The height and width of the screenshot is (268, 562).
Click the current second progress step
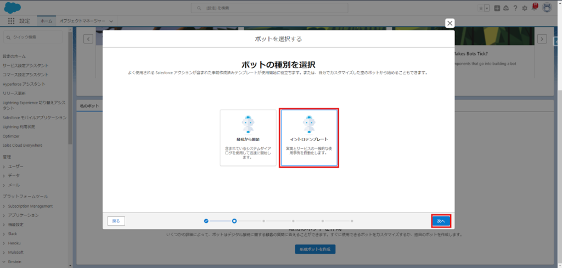(x=234, y=221)
